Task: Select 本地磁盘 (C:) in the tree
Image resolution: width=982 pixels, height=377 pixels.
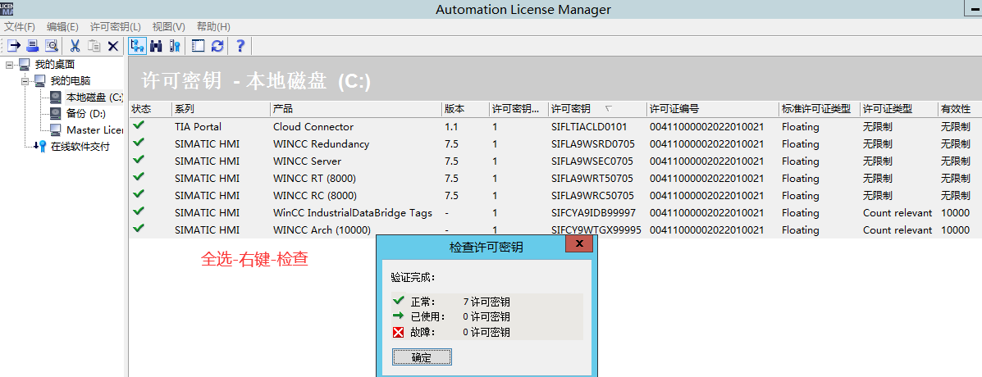Action: point(94,97)
